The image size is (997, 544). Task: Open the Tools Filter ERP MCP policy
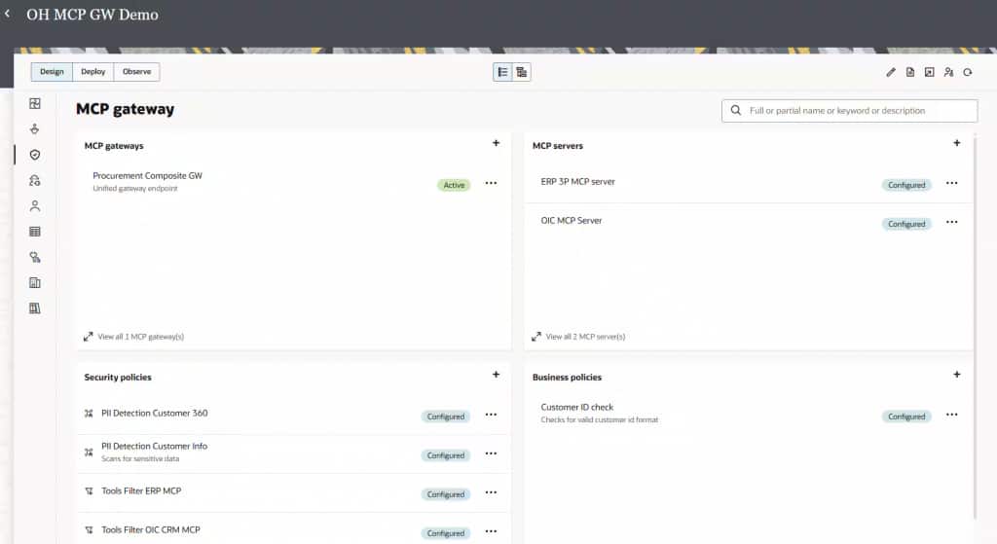[141, 490]
